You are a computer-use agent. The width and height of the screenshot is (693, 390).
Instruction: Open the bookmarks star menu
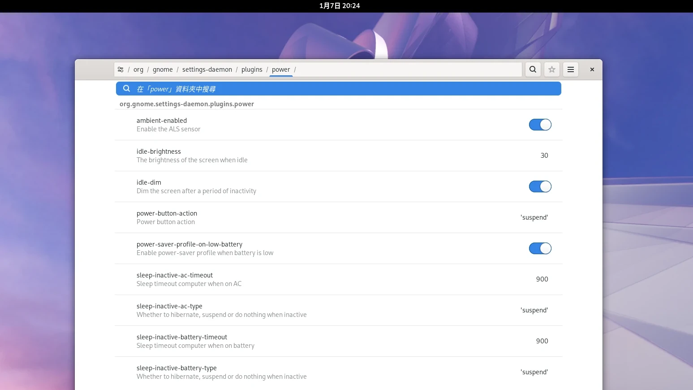point(552,69)
